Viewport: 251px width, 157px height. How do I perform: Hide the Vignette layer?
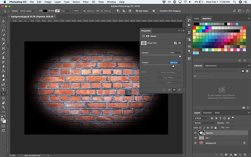tap(196, 133)
